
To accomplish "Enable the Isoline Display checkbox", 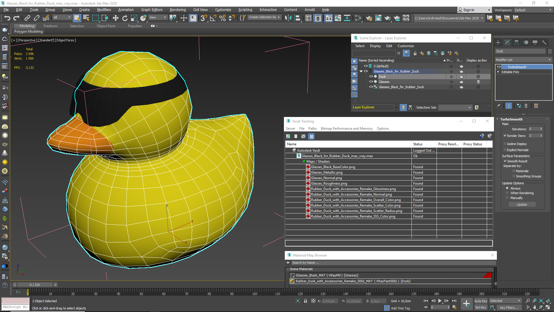I will (x=505, y=144).
